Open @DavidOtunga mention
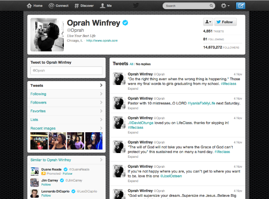This screenshot has width=269, height=199. 141,123
